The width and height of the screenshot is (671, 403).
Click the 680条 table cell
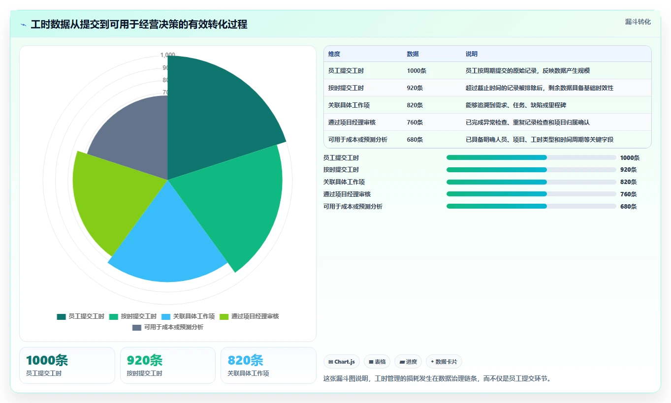[x=415, y=140]
